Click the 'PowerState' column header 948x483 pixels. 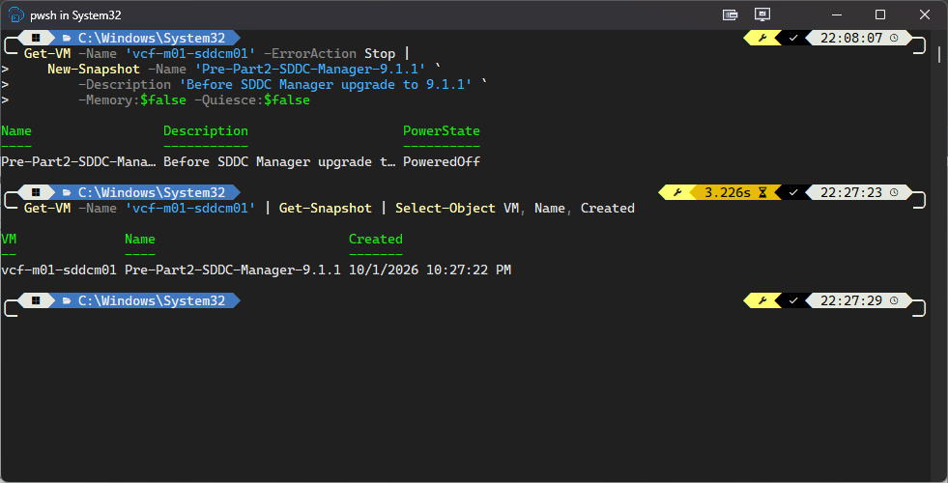[442, 130]
